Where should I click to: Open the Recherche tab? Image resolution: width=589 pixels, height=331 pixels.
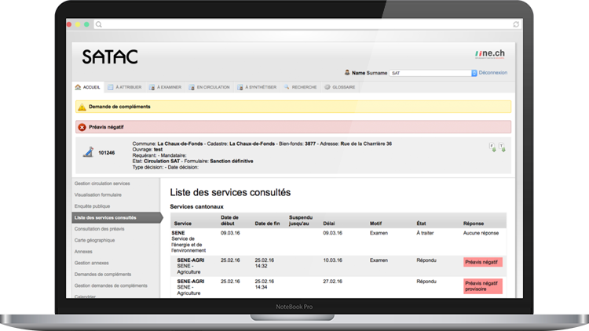[x=301, y=87]
